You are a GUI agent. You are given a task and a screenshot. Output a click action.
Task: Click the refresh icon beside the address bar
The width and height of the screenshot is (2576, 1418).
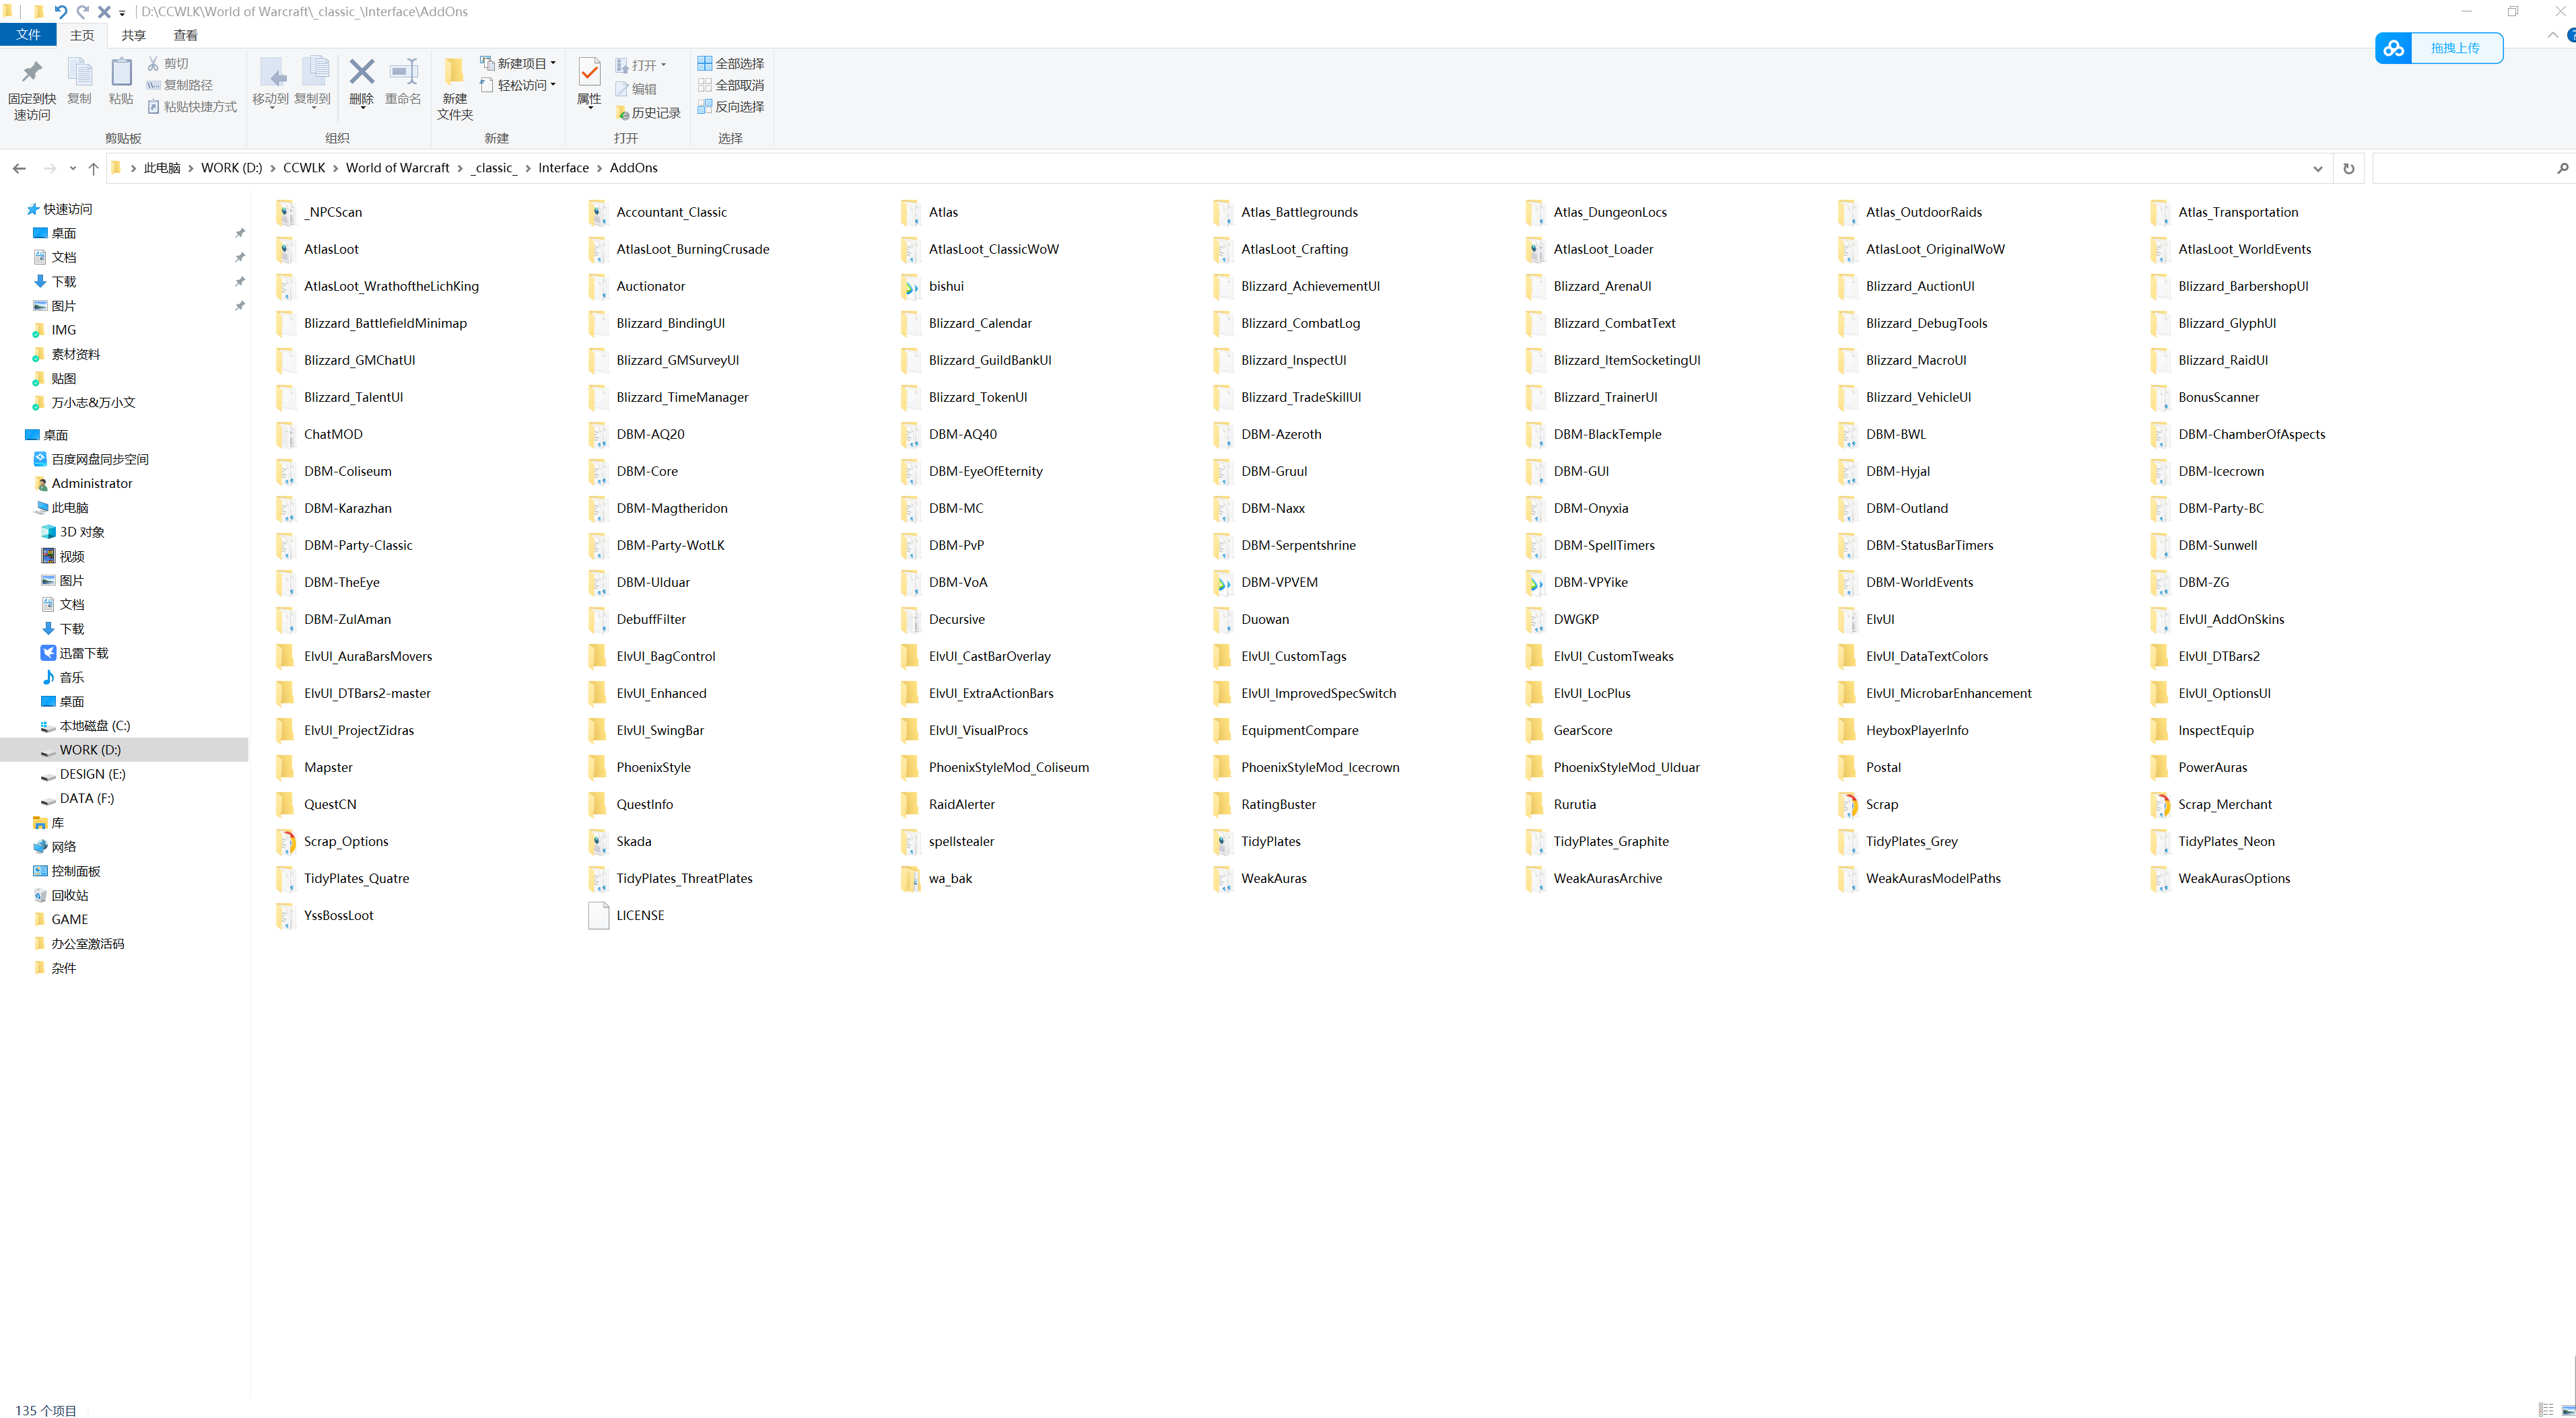[x=2348, y=168]
